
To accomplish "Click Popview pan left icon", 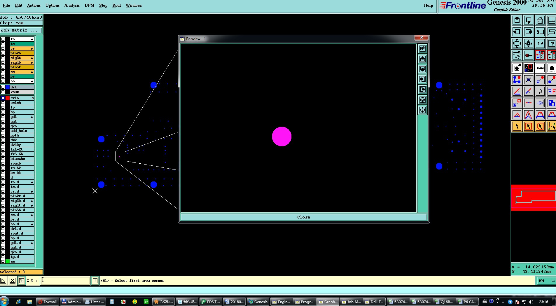I will click(x=422, y=79).
